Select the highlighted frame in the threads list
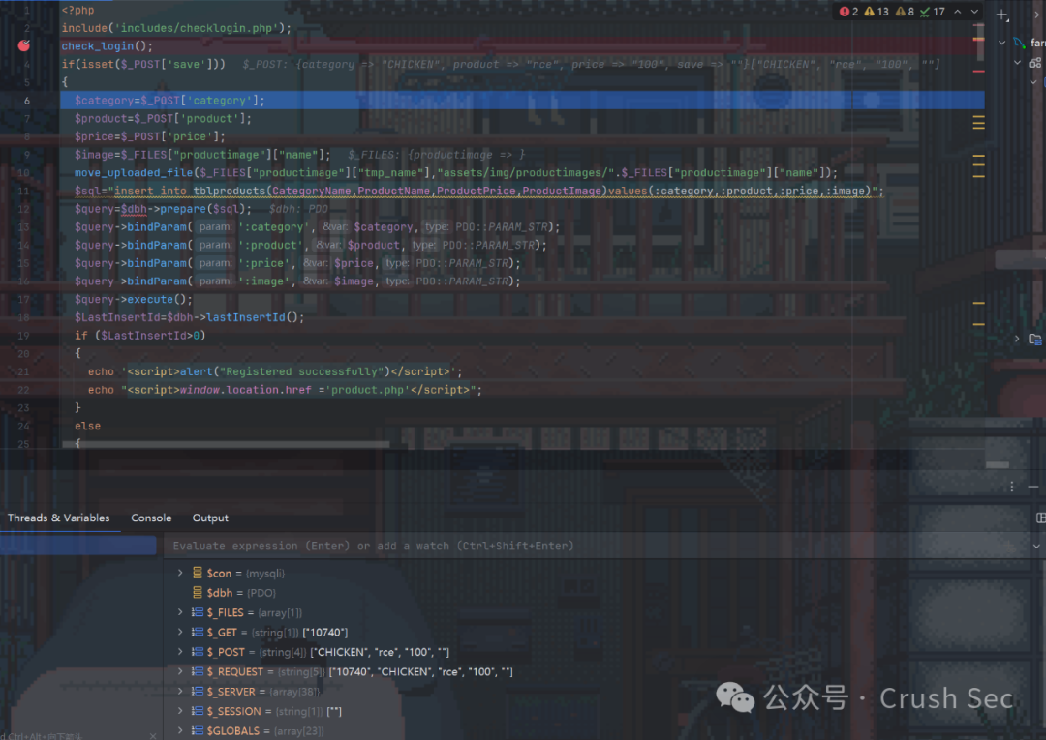This screenshot has height=740, width=1046. pos(78,546)
